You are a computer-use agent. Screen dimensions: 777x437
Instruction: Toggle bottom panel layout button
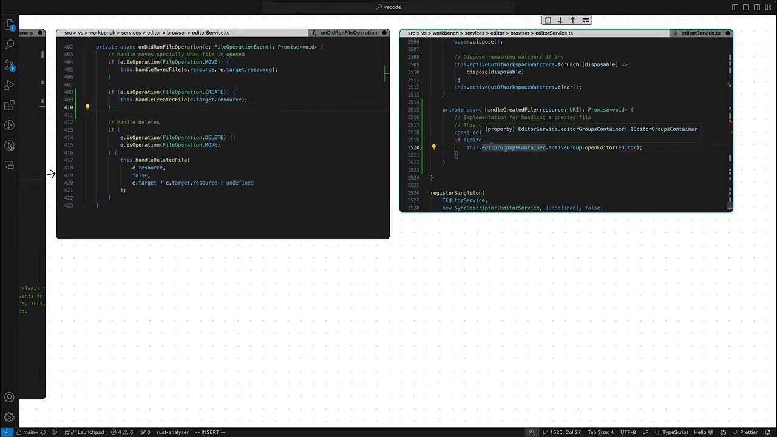[745, 7]
